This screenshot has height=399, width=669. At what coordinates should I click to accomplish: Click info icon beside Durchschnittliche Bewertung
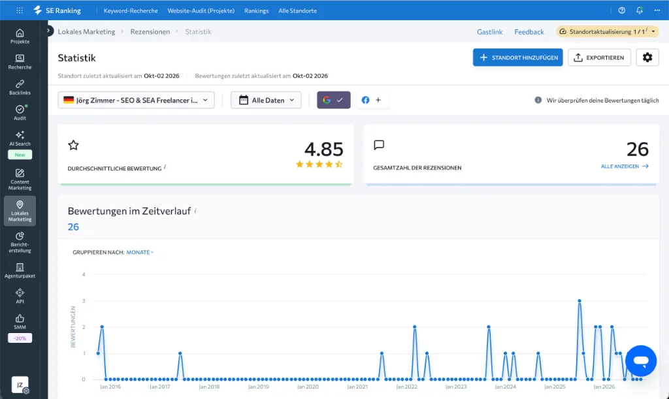click(x=165, y=167)
